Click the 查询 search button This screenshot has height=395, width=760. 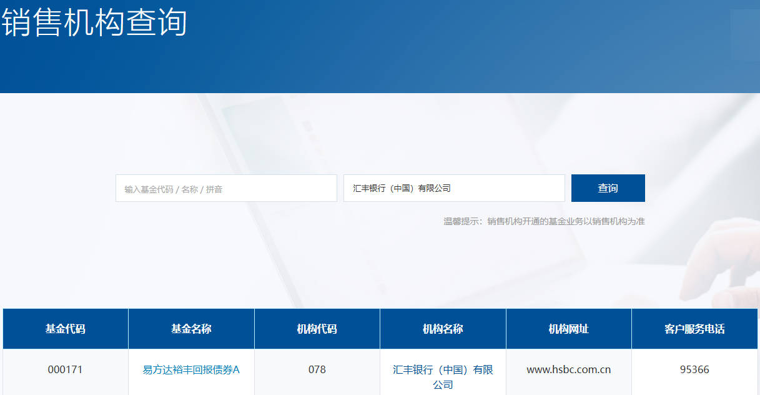pyautogui.click(x=608, y=188)
